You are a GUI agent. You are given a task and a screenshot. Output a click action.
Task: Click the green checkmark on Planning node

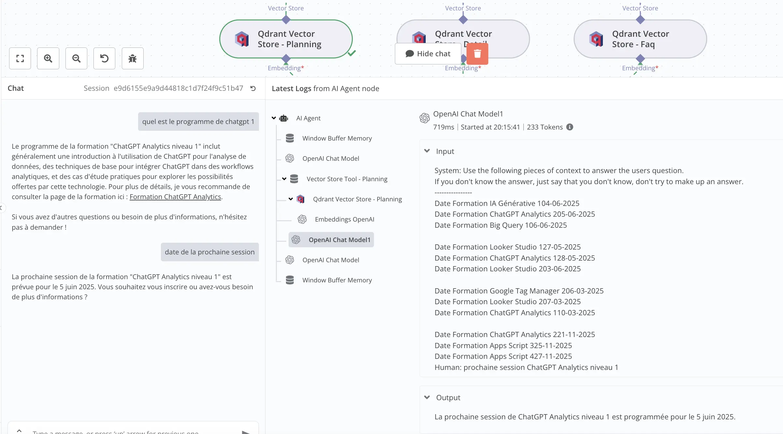tap(352, 53)
